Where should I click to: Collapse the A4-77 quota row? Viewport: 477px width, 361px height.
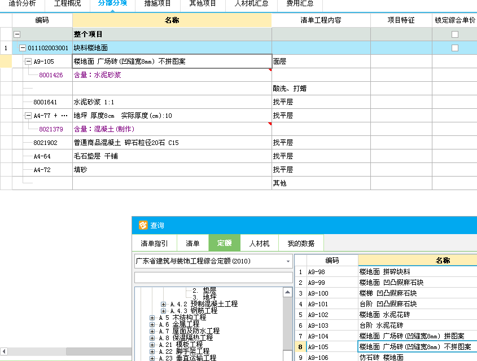coord(28,116)
